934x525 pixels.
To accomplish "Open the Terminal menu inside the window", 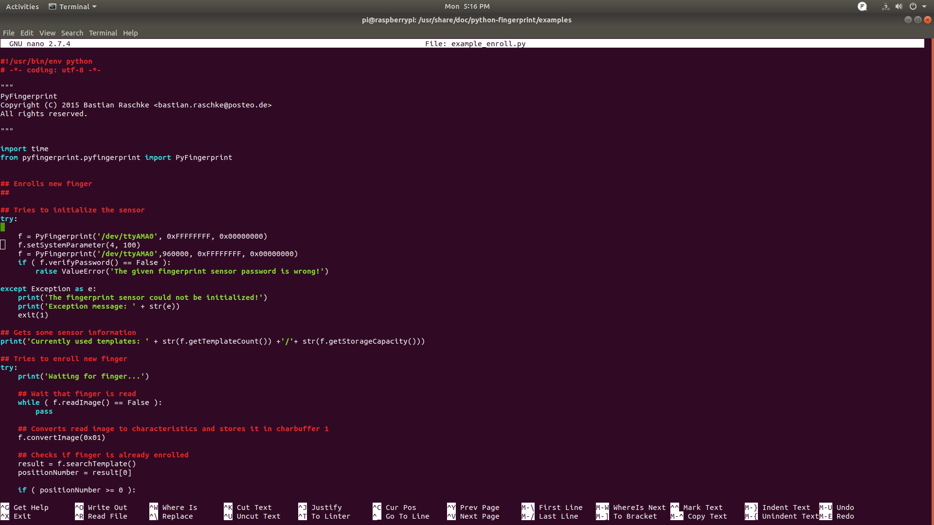I will point(103,33).
